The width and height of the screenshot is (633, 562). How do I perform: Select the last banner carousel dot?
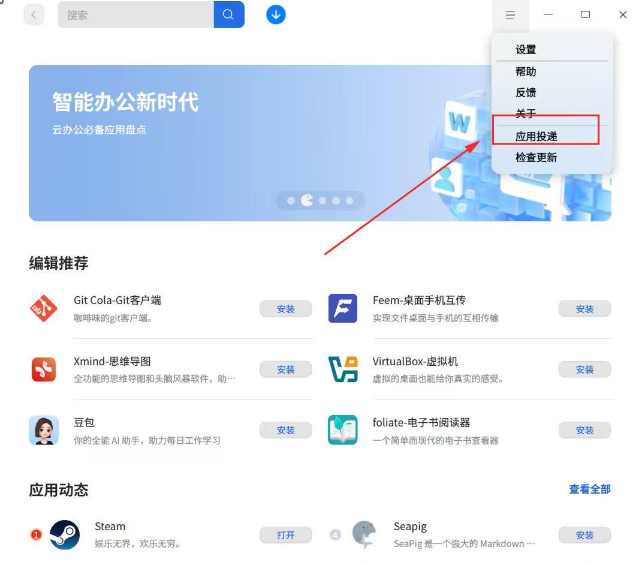pyautogui.click(x=349, y=200)
